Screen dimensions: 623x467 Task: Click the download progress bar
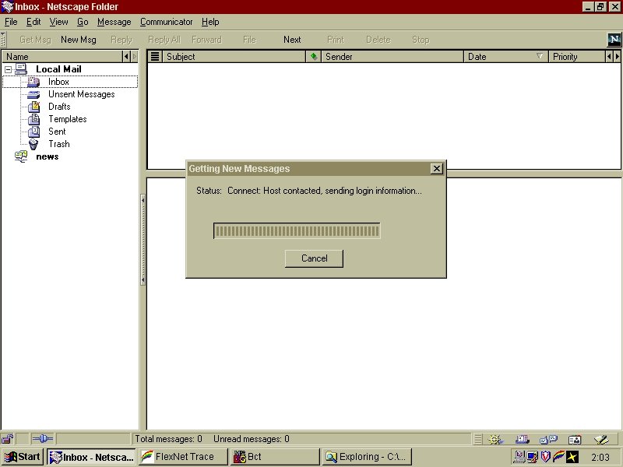(297, 231)
